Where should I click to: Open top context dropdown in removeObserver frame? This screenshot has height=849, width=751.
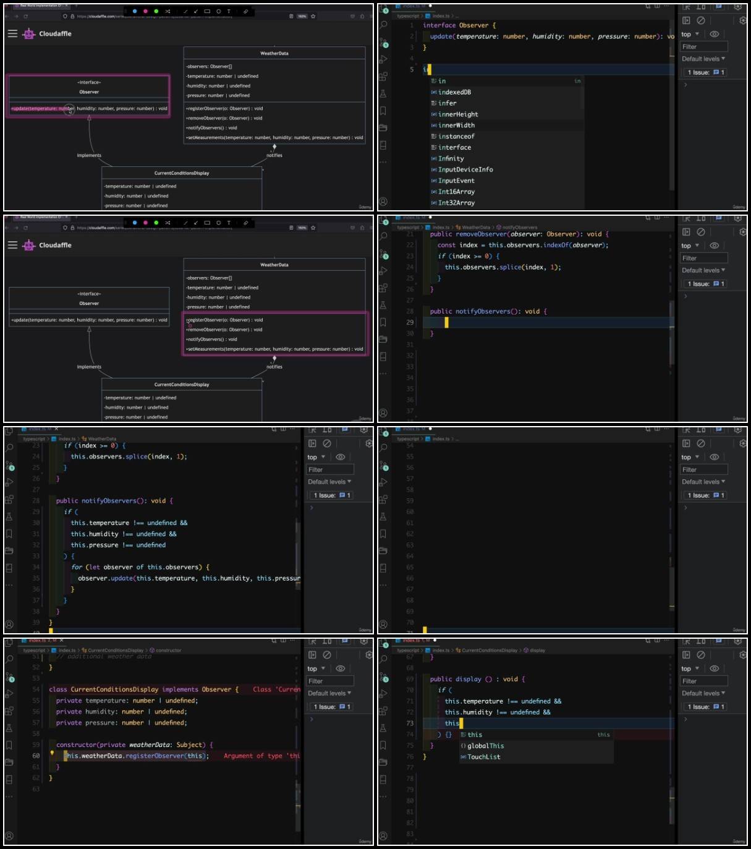coord(690,245)
